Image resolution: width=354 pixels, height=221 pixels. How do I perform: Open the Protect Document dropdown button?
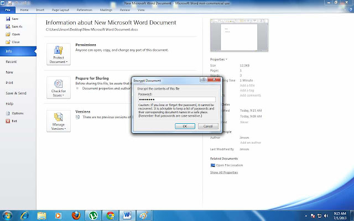59,54
